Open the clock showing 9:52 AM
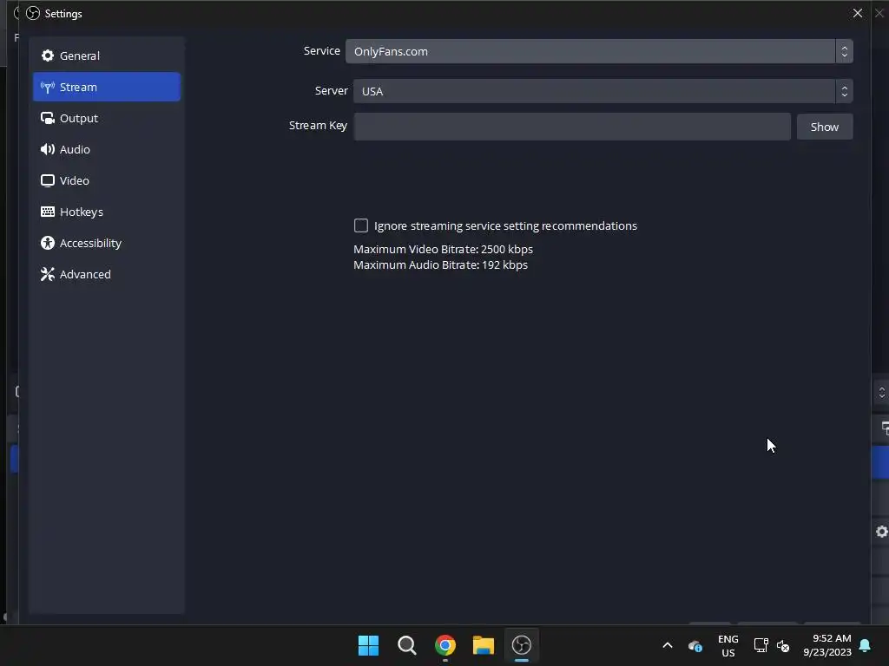This screenshot has height=666, width=889. 827,645
